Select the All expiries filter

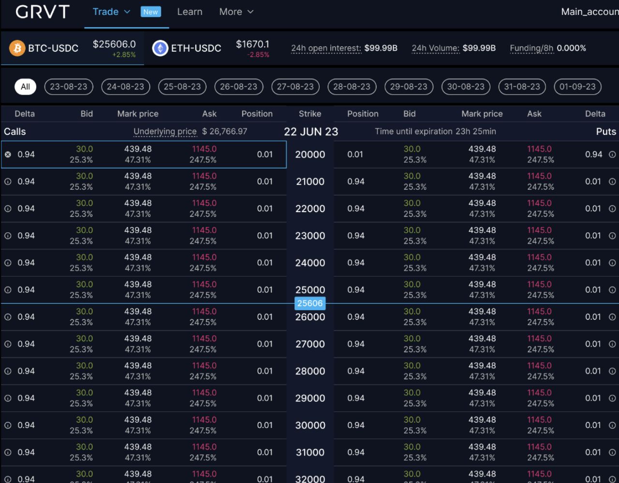click(25, 87)
